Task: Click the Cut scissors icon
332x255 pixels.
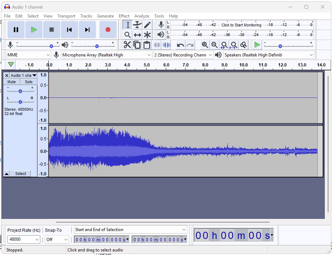Action: pos(127,45)
